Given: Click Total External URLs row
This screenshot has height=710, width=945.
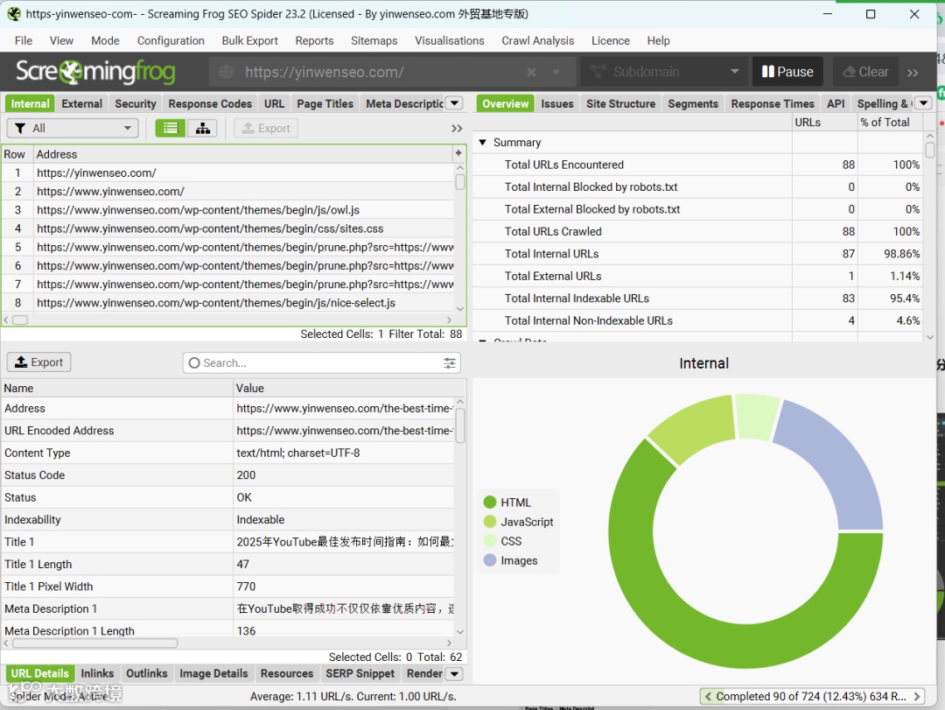Looking at the screenshot, I should [x=697, y=276].
